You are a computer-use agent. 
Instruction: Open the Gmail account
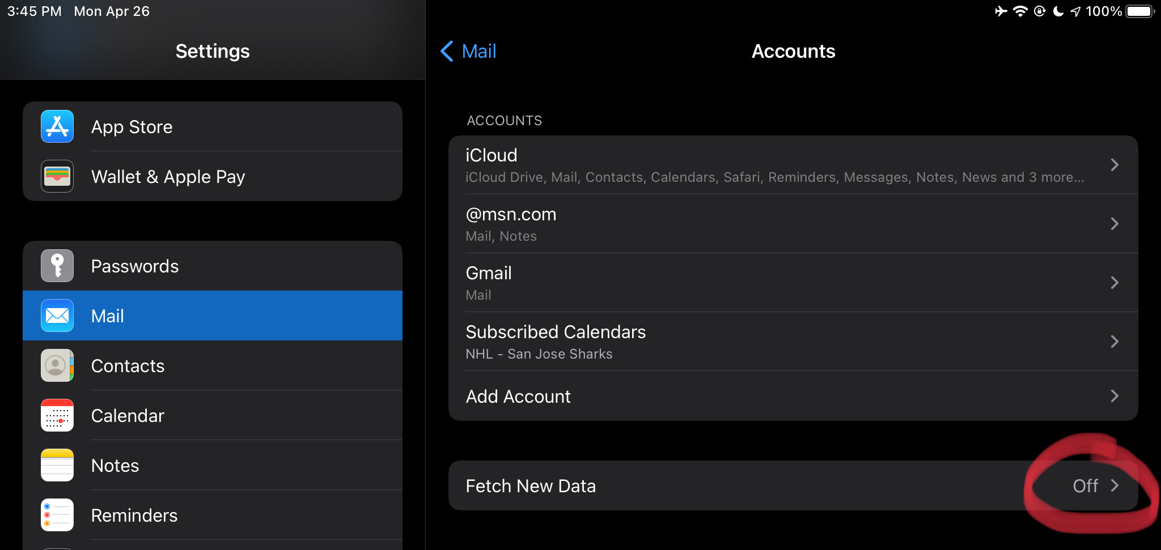click(793, 283)
